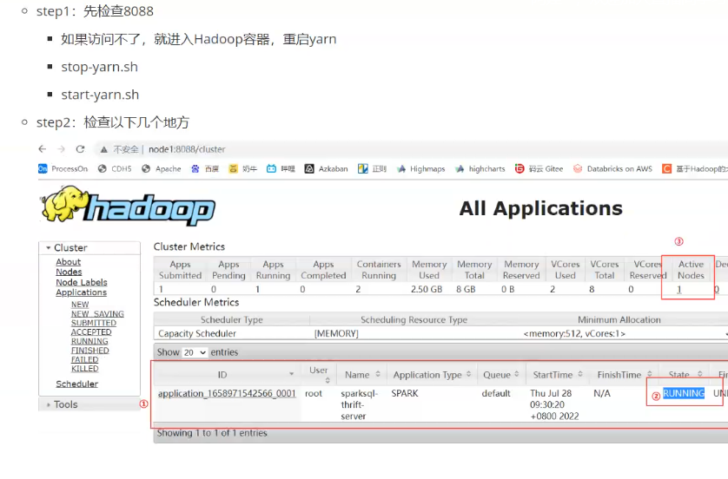Click the default queue cell

(496, 393)
